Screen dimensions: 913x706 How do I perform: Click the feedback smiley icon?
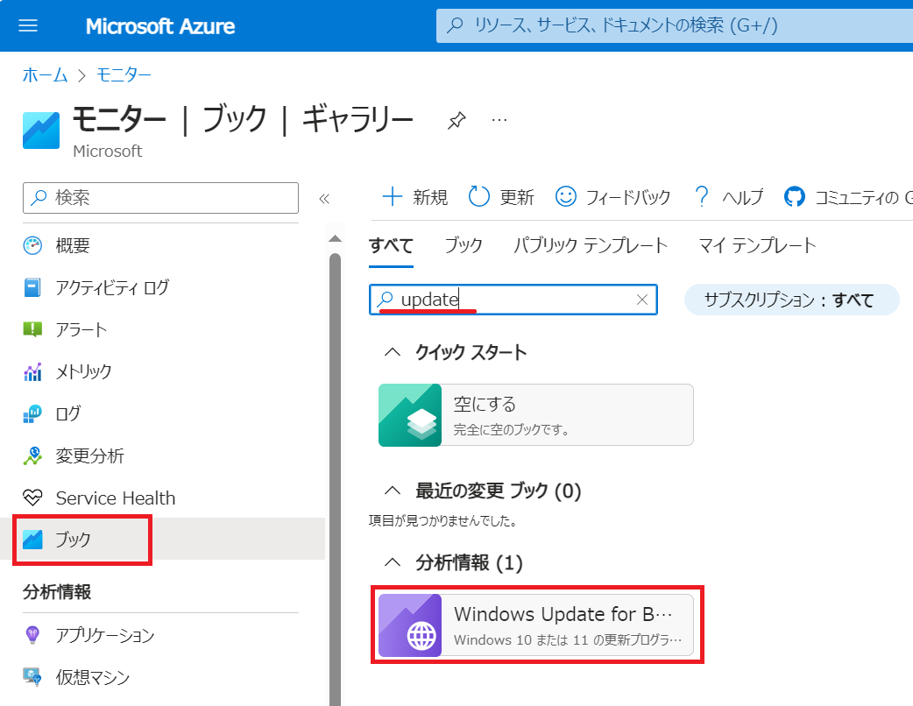pos(565,197)
